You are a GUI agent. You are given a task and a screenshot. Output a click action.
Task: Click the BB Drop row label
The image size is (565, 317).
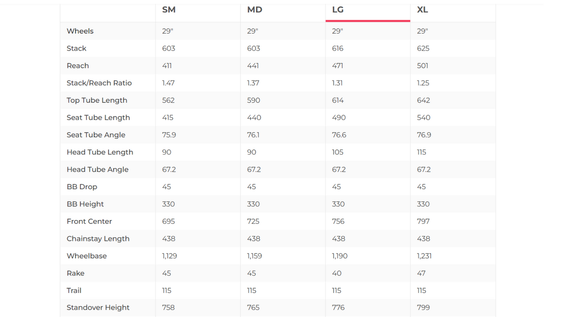(82, 187)
